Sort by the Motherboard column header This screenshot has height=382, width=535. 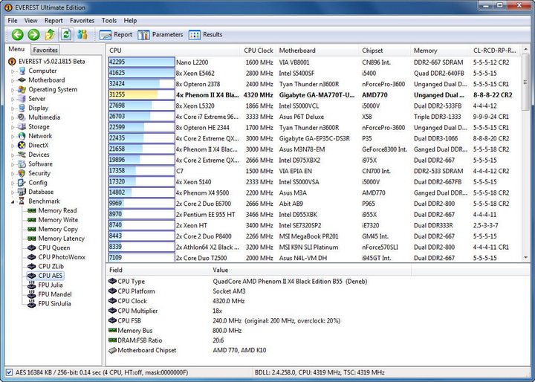(317, 51)
